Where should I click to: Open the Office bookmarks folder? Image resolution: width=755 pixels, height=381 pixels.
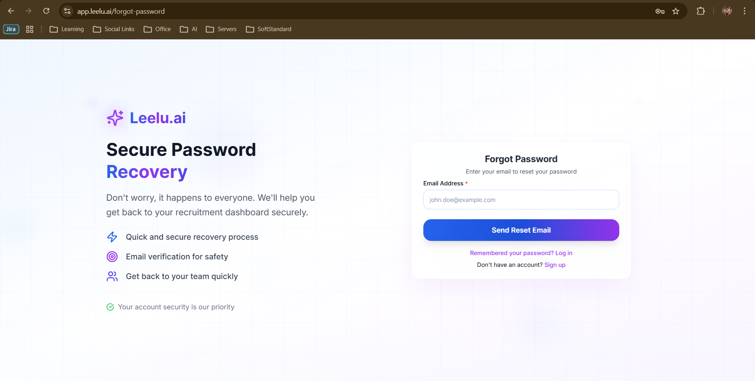(x=157, y=29)
